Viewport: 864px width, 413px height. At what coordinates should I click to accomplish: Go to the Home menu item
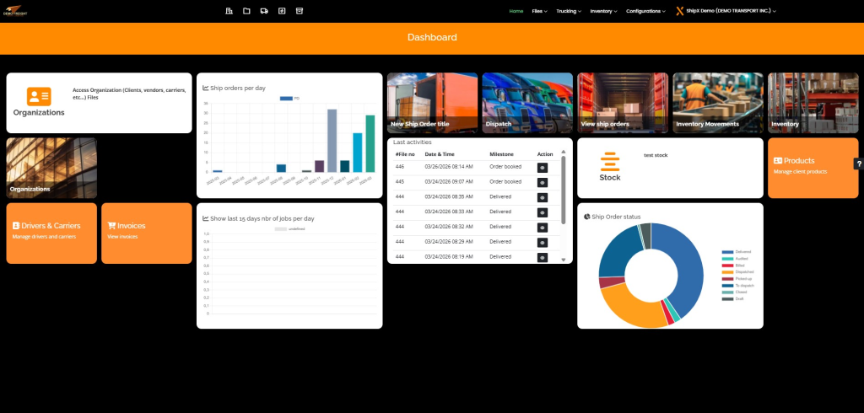pos(516,11)
